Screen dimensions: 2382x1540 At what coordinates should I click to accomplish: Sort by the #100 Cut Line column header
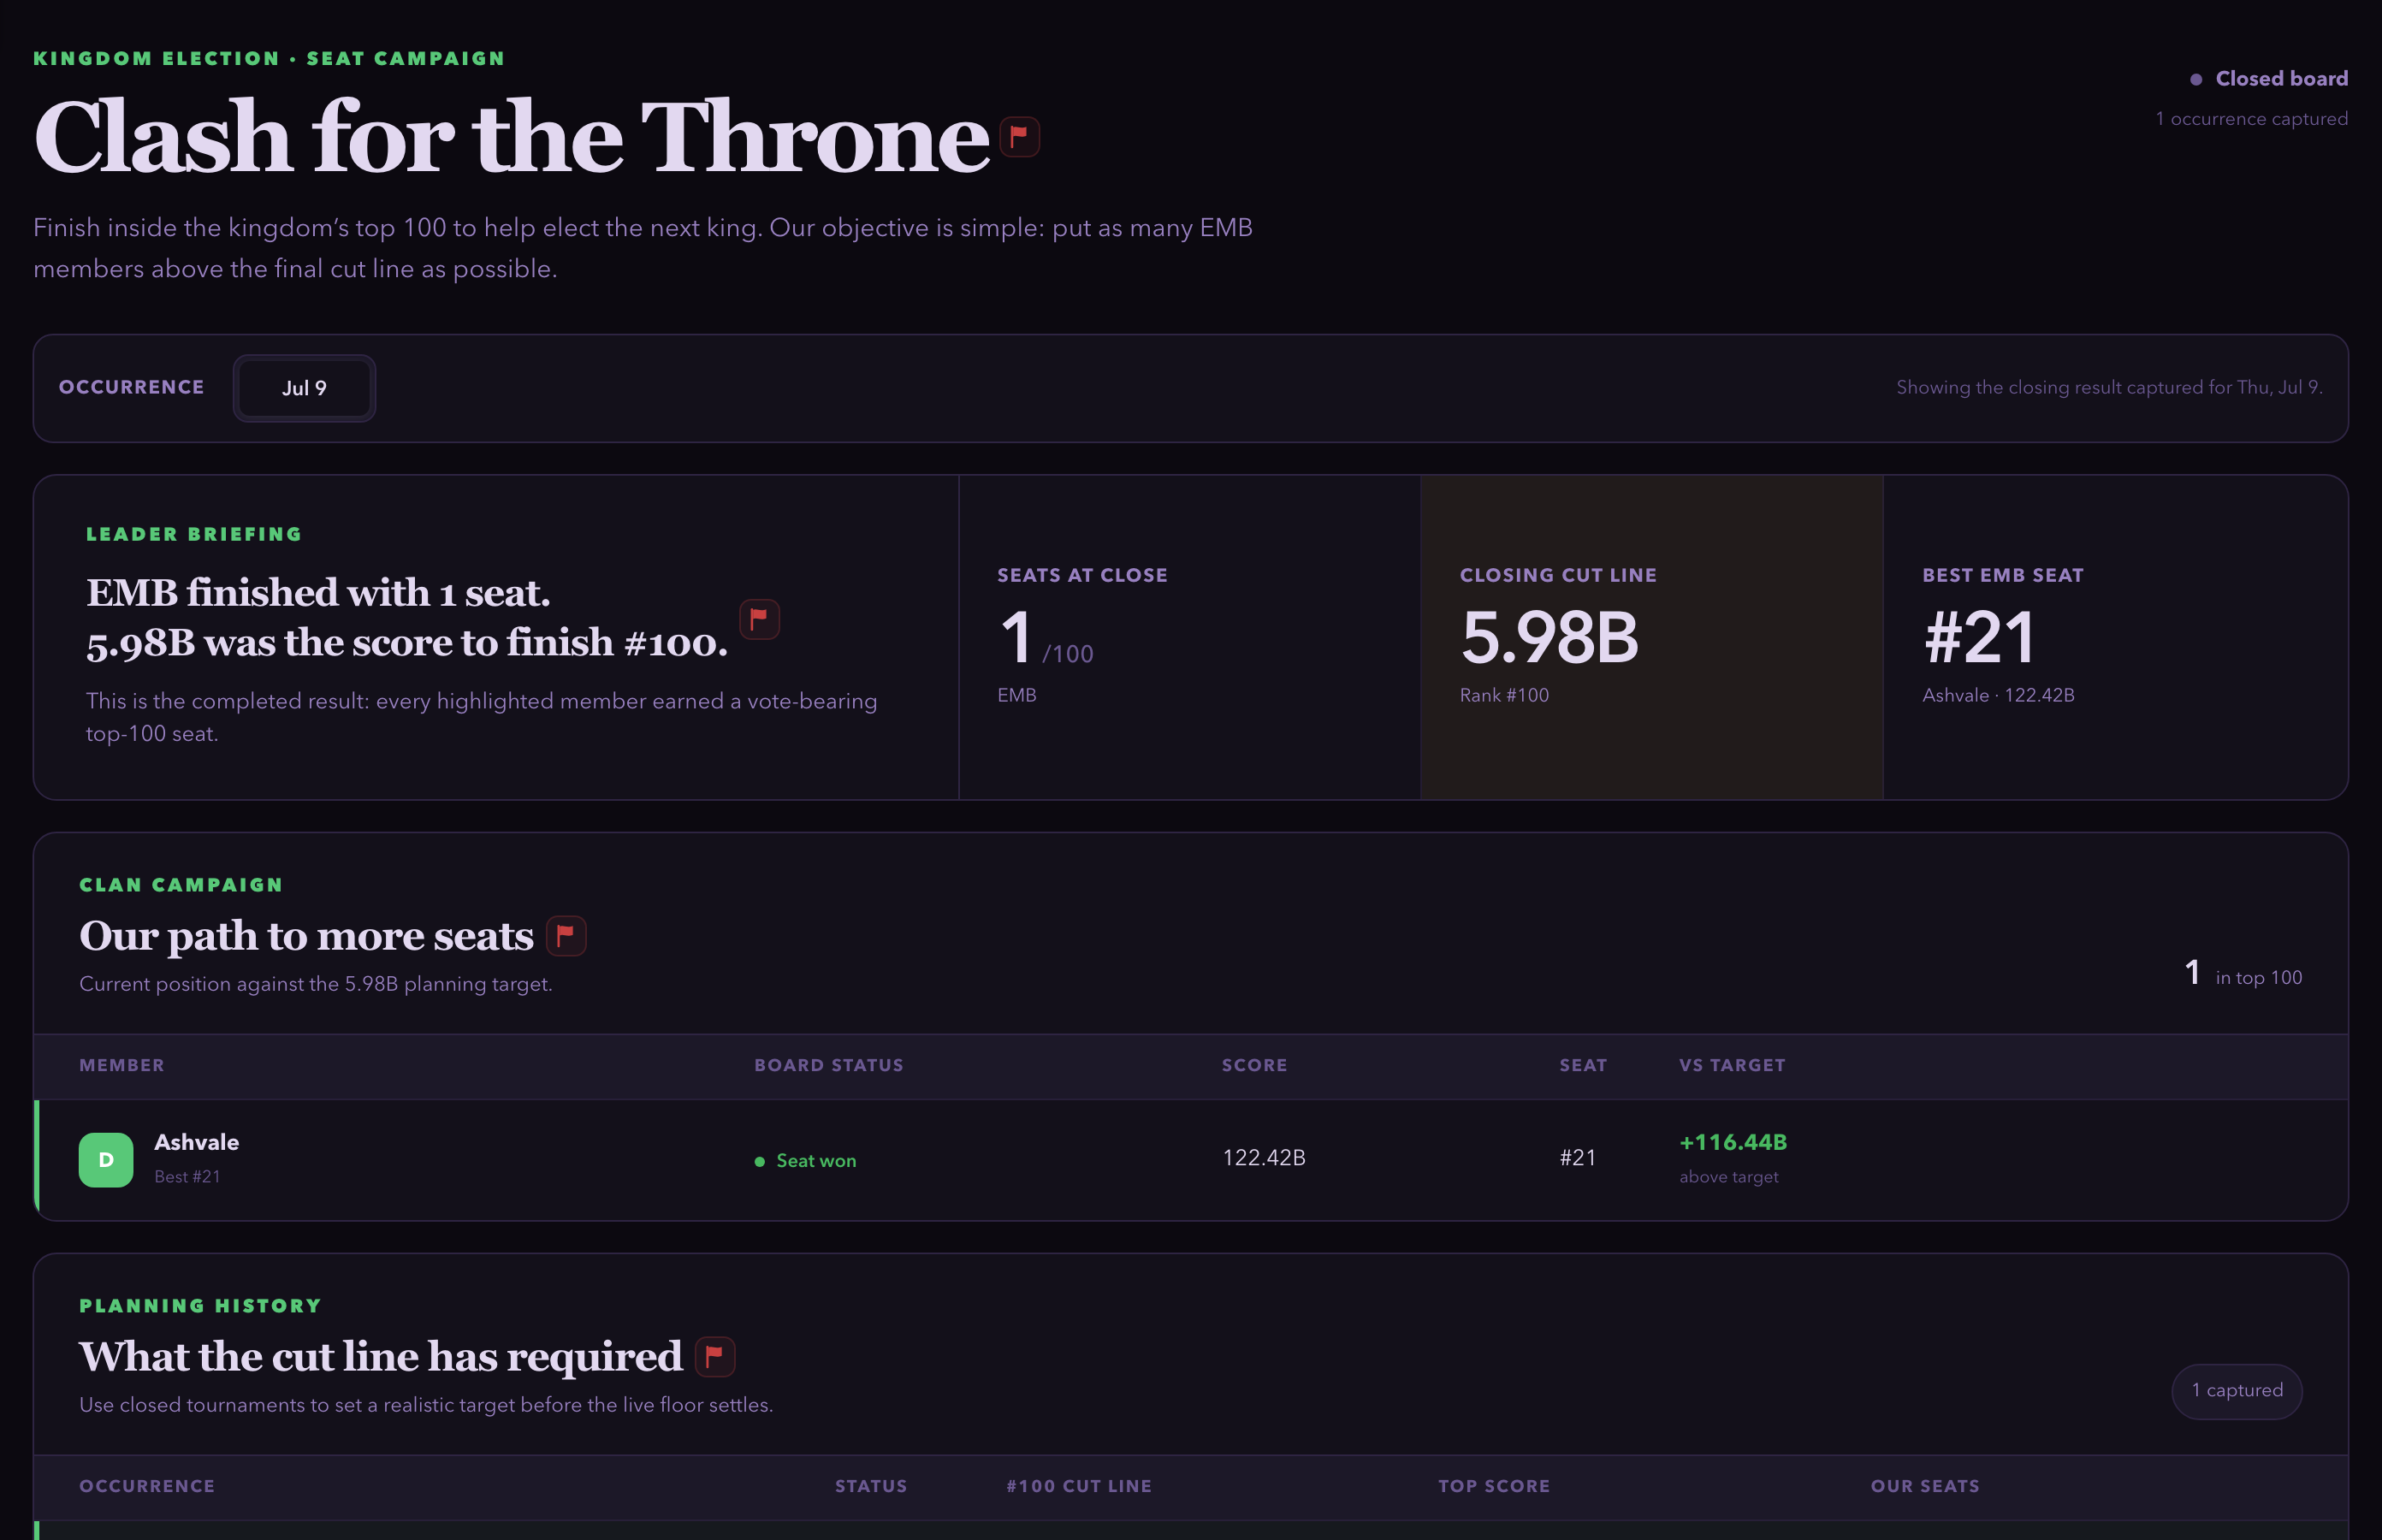tap(1079, 1487)
